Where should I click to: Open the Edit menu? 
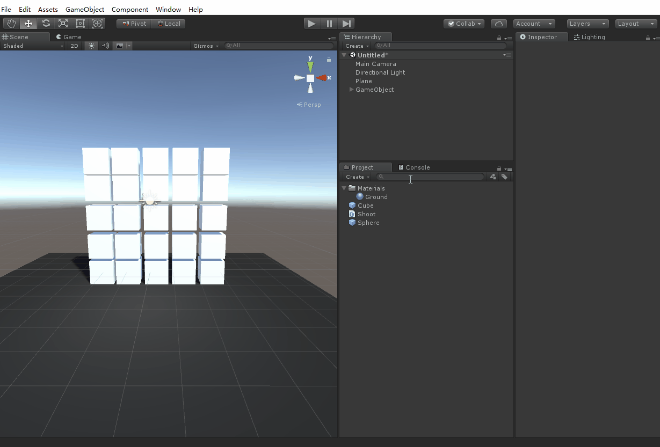25,10
